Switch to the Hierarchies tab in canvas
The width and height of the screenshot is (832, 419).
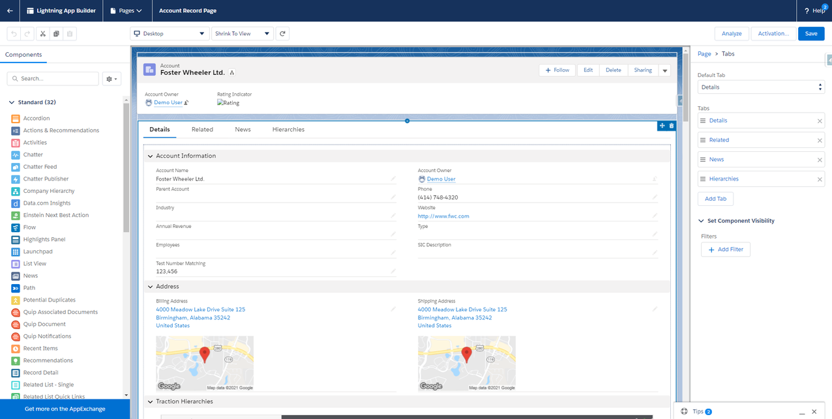(288, 130)
